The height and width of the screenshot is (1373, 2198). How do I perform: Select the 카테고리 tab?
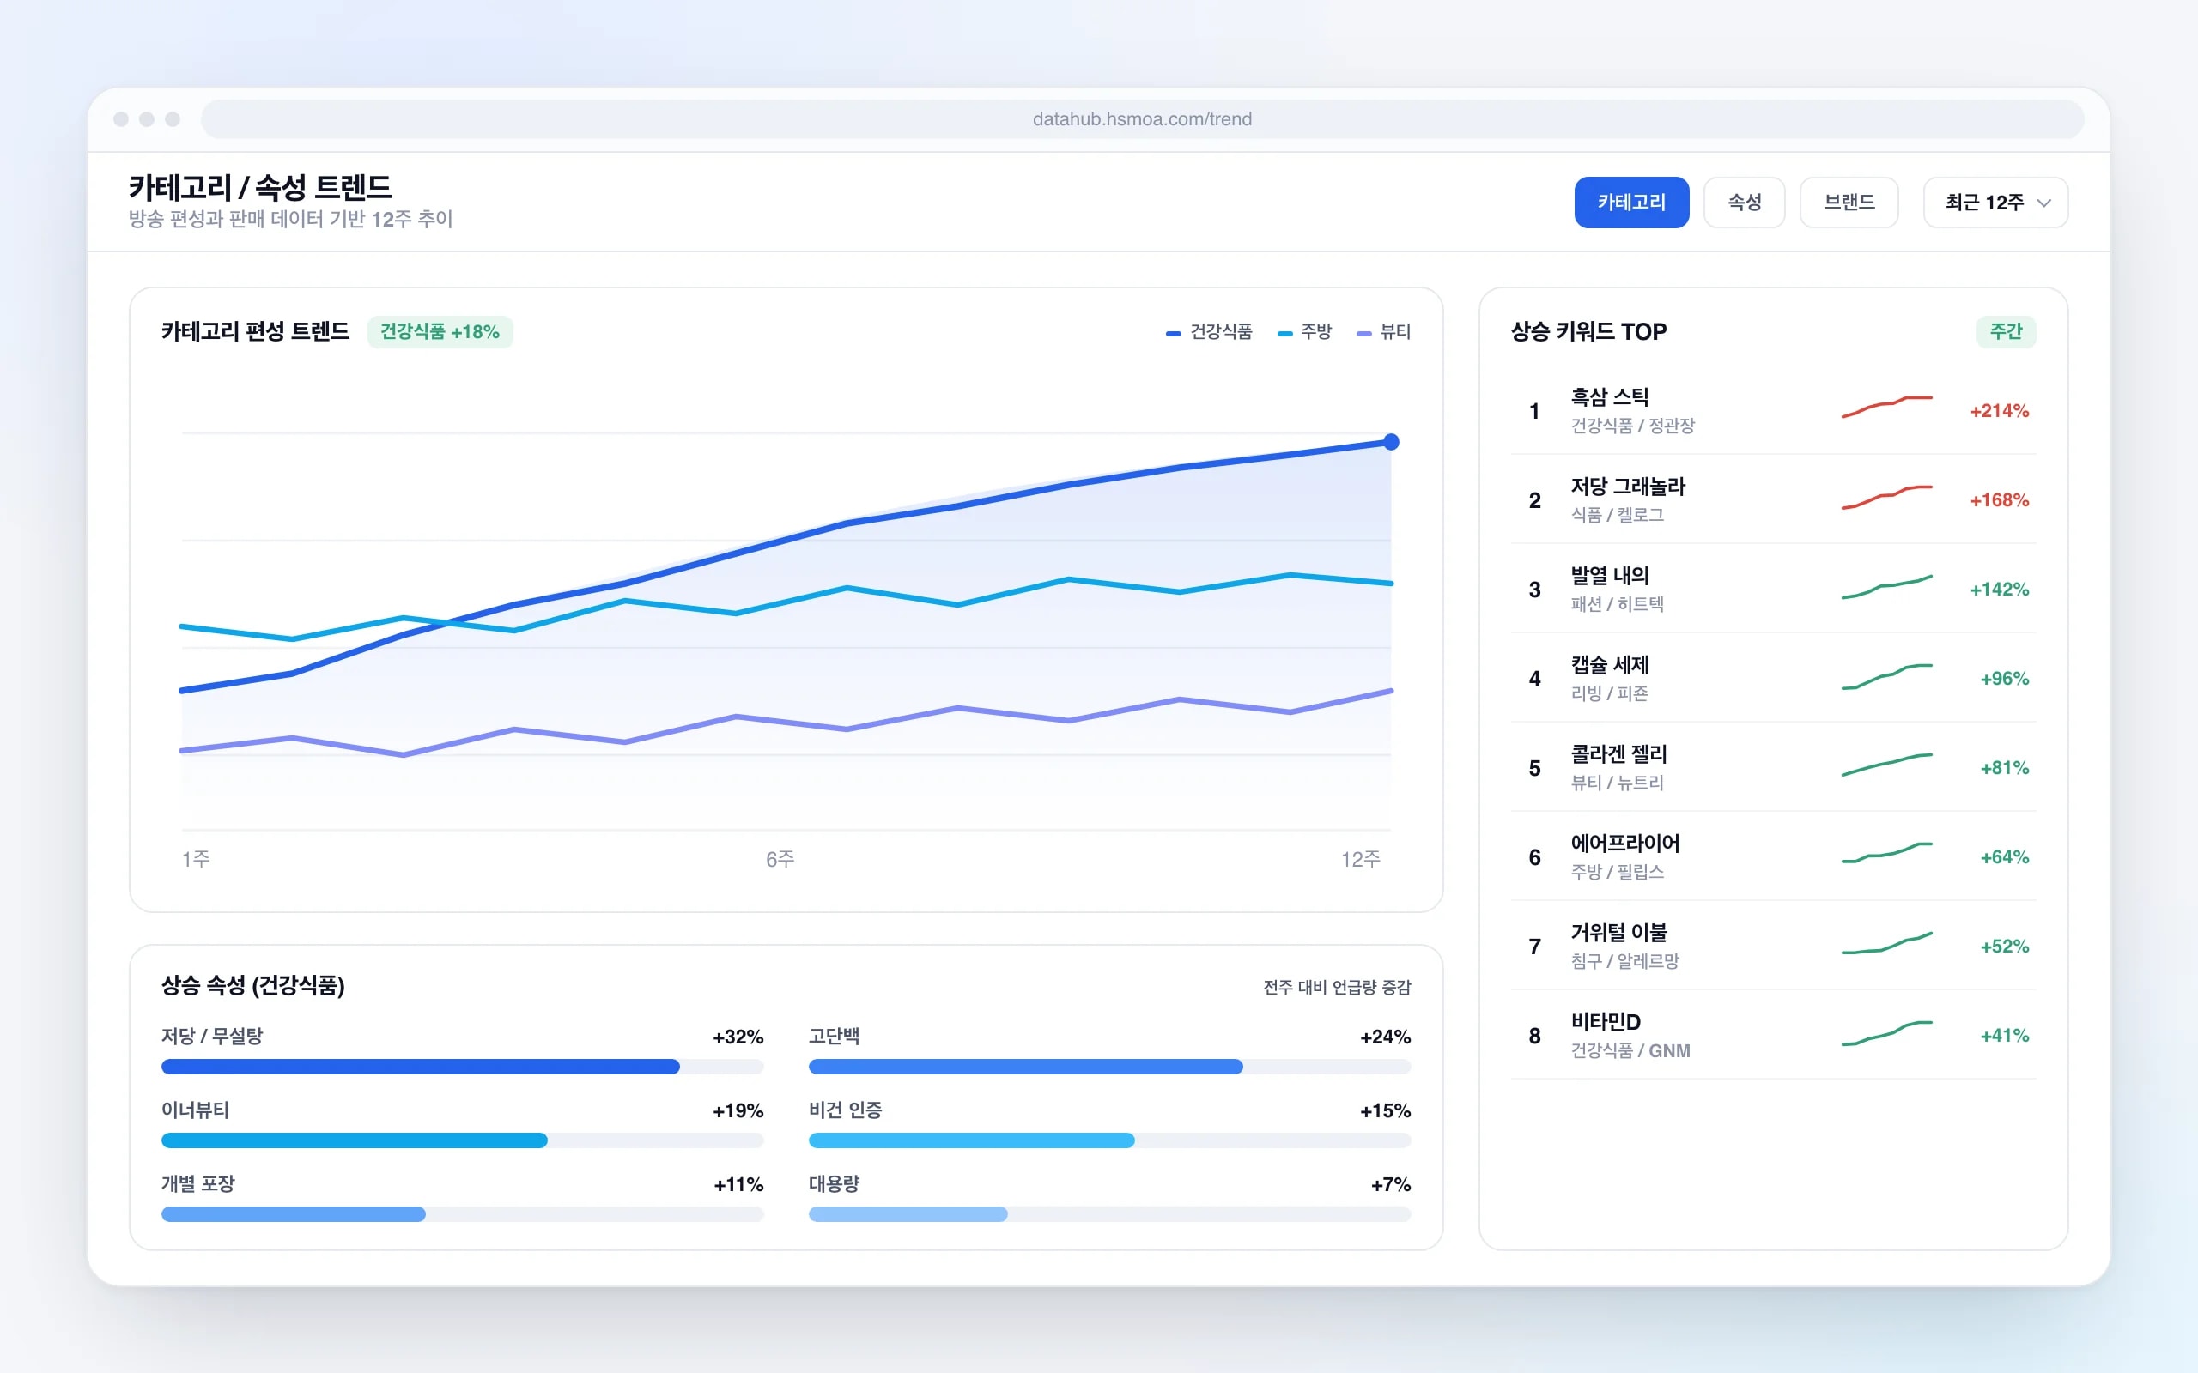1631,203
